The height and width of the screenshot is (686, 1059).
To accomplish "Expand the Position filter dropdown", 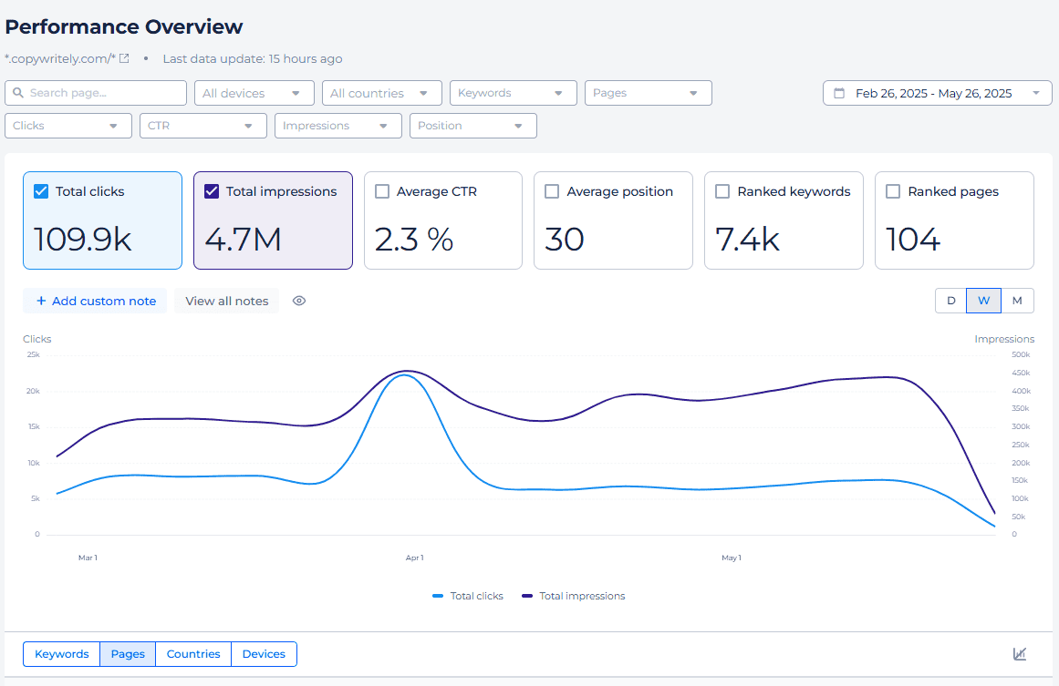I will (472, 125).
